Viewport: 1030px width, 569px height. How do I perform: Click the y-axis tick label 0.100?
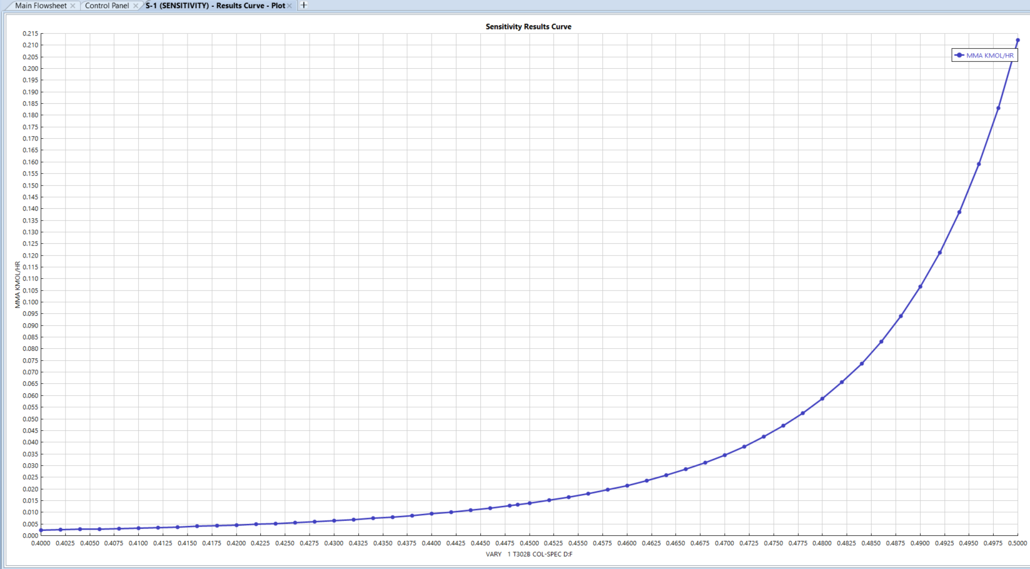click(30, 302)
